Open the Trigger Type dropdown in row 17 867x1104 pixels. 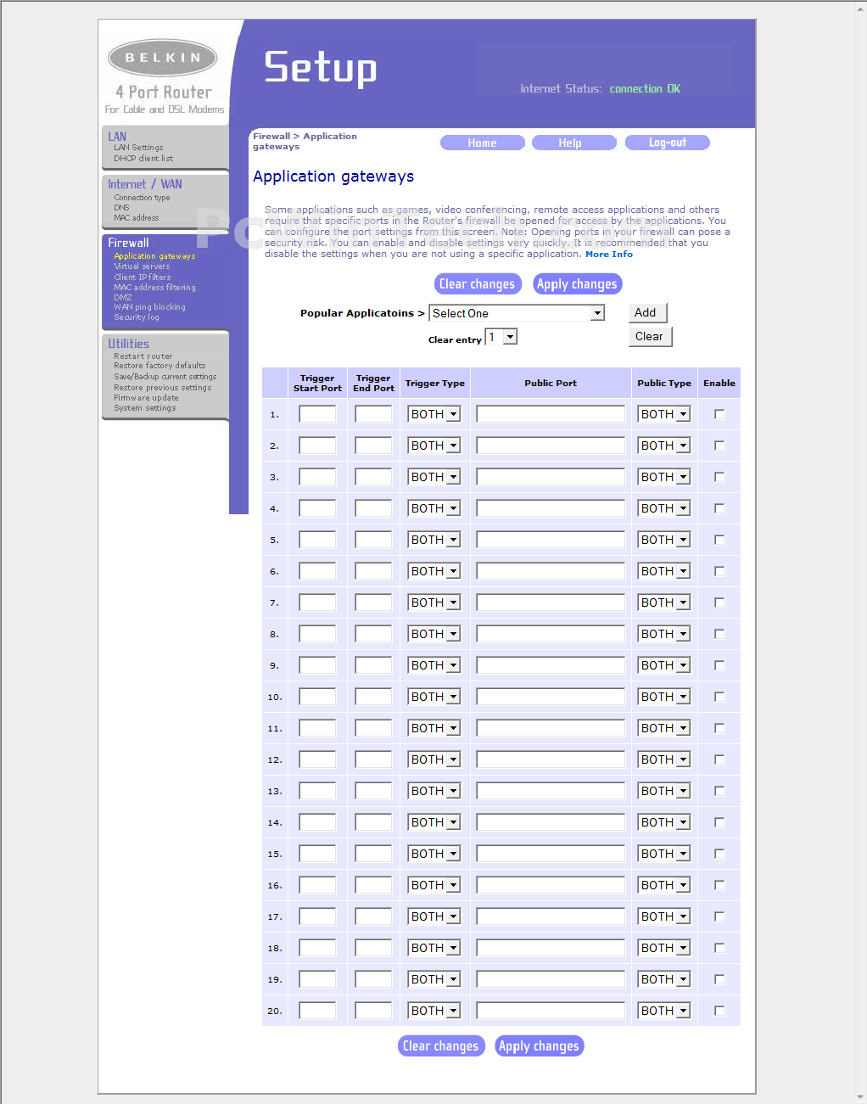click(x=434, y=916)
